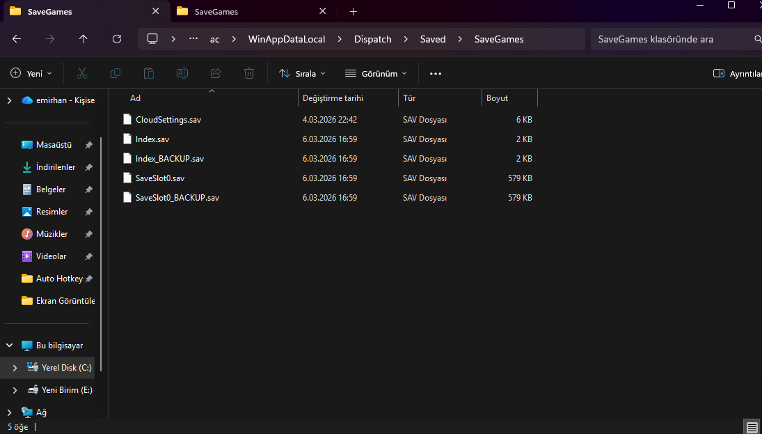Expand the Yerel Disk (C:) tree node
This screenshot has height=434, width=762.
coord(15,368)
